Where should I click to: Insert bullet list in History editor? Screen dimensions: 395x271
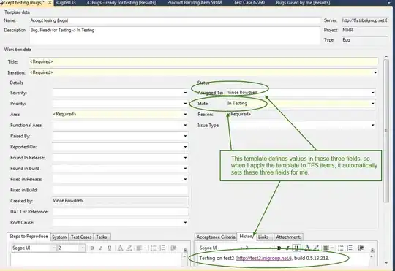pyautogui.click(x=341, y=248)
